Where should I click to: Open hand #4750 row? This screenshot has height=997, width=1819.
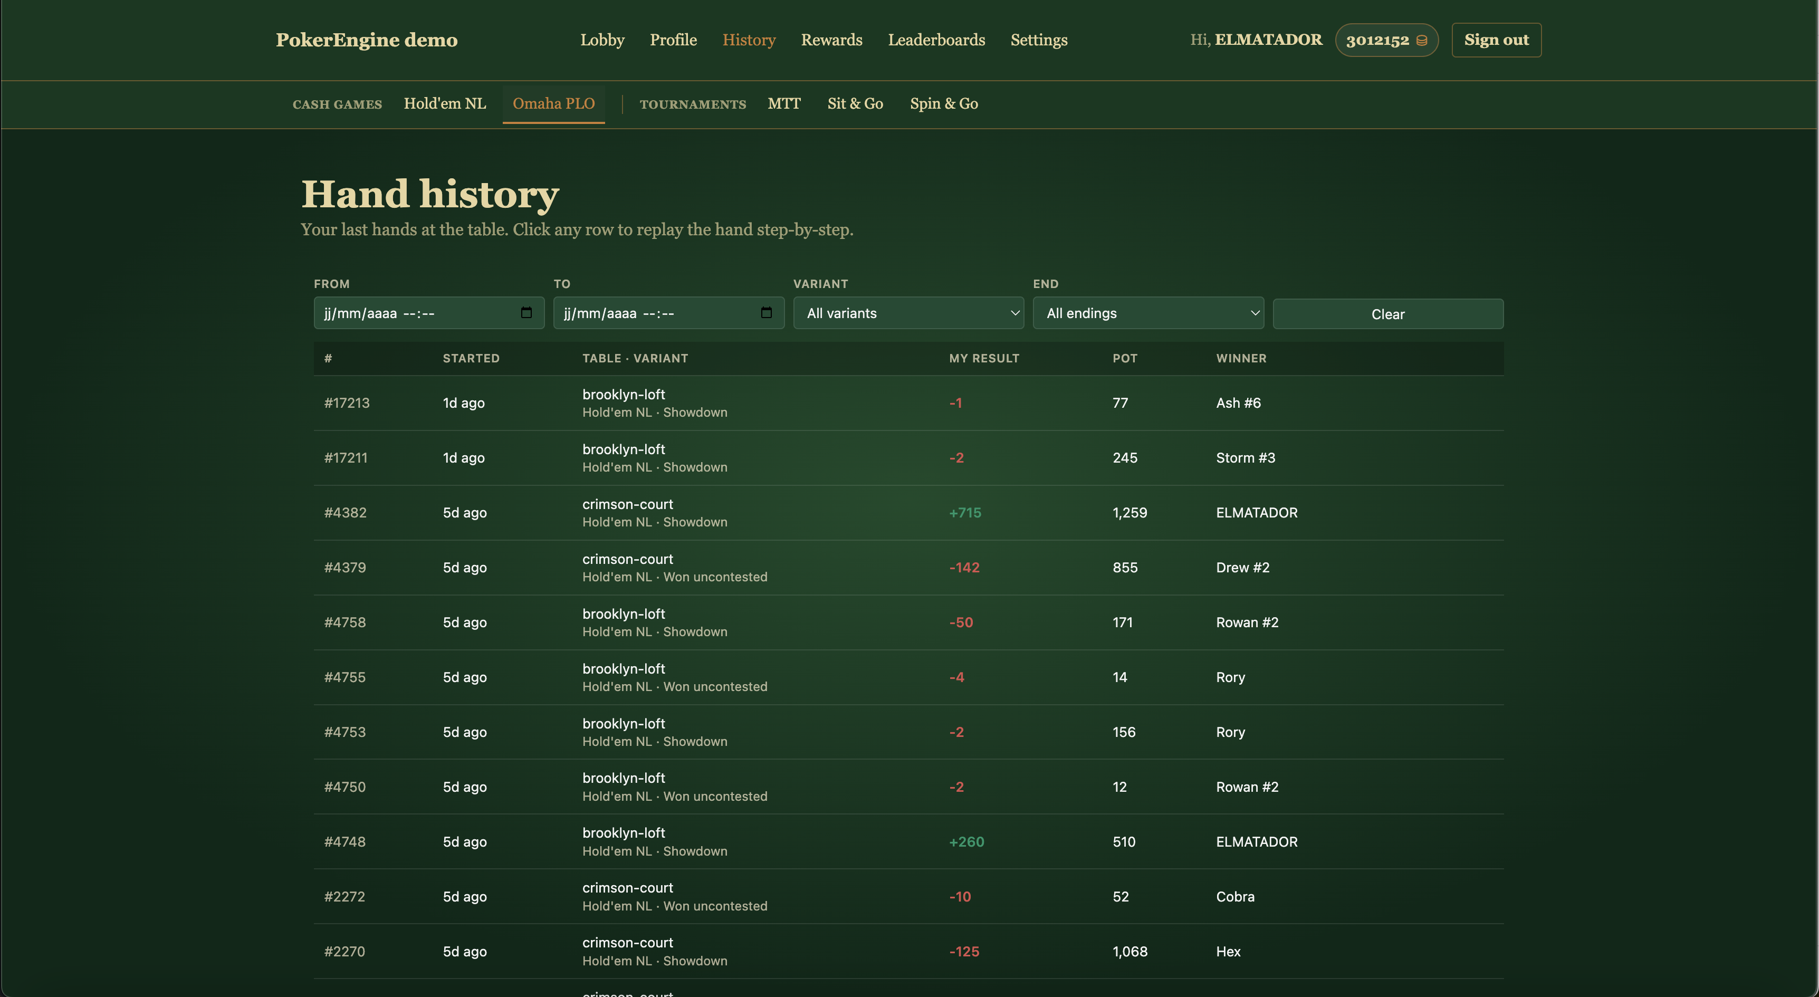(x=908, y=787)
